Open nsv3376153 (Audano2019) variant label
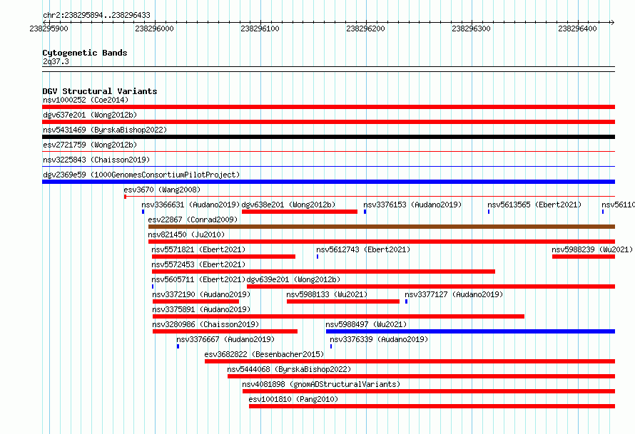635x434 pixels. click(x=412, y=205)
